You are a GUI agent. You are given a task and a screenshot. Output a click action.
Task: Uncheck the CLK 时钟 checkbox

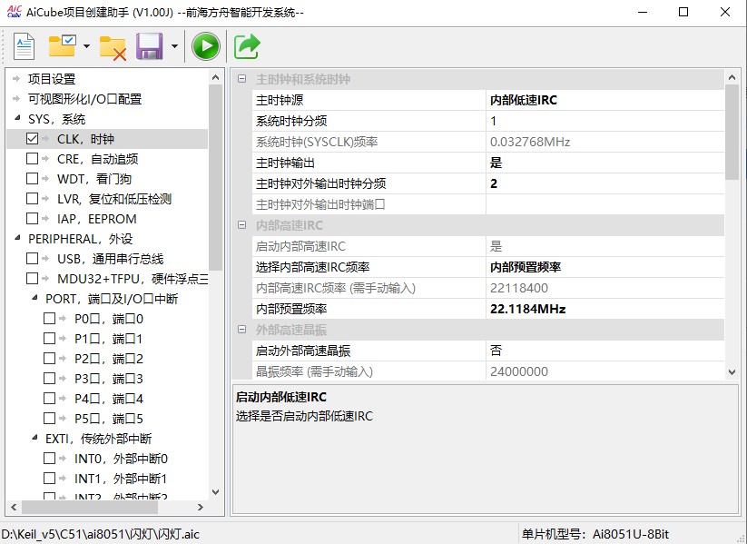pos(33,139)
